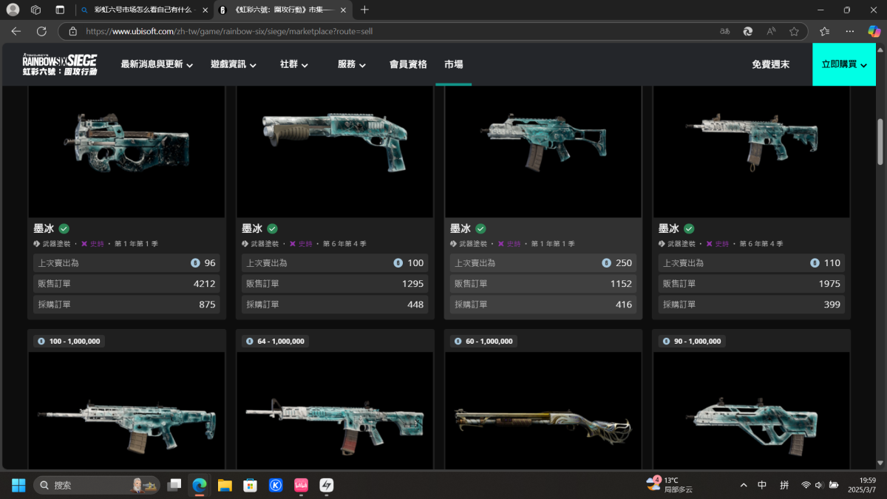
Task: Click the Windows taskbar search box
Action: (x=97, y=485)
